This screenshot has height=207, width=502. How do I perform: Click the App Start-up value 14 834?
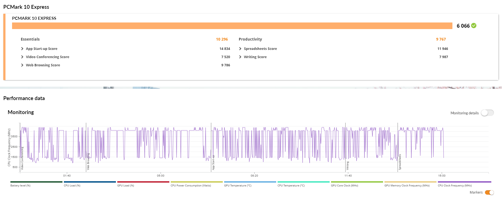tap(225, 49)
